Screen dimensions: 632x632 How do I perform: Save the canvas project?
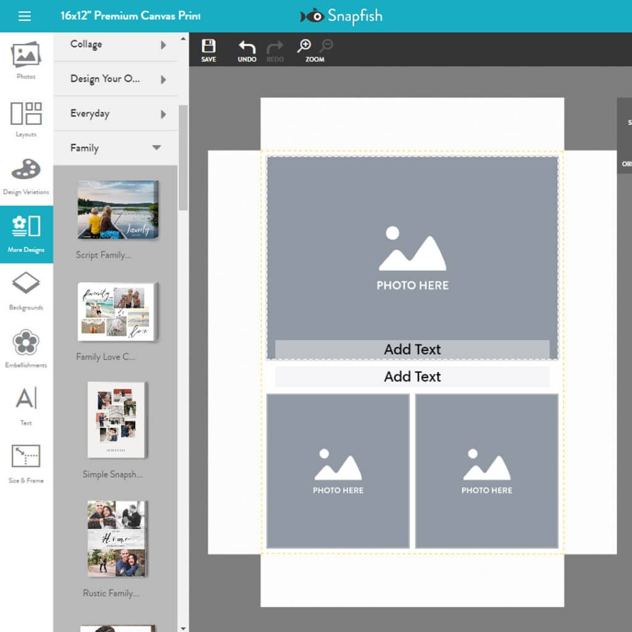point(209,48)
